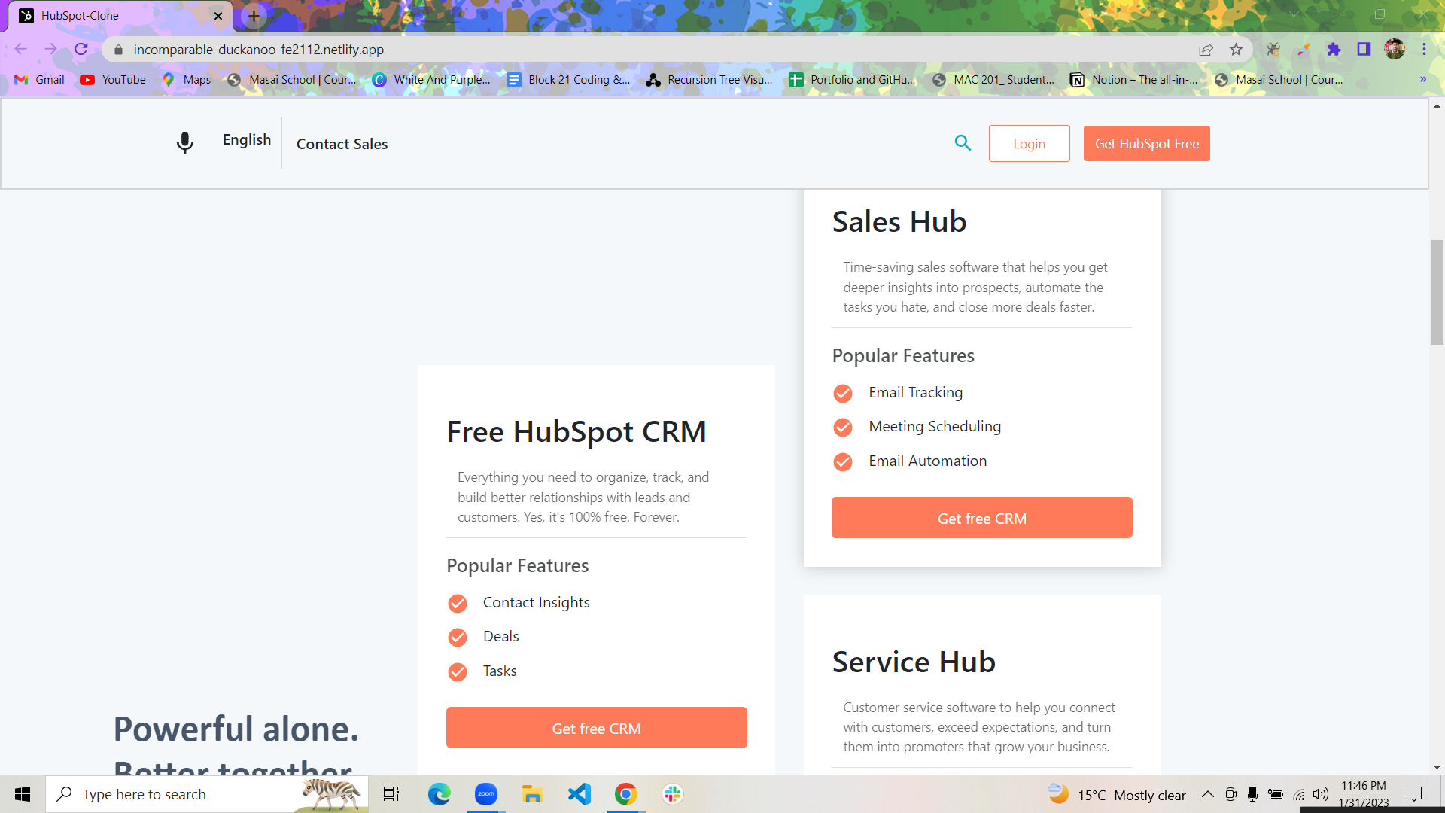Click the scrollbar down arrow
The height and width of the screenshot is (813, 1445).
click(1437, 767)
